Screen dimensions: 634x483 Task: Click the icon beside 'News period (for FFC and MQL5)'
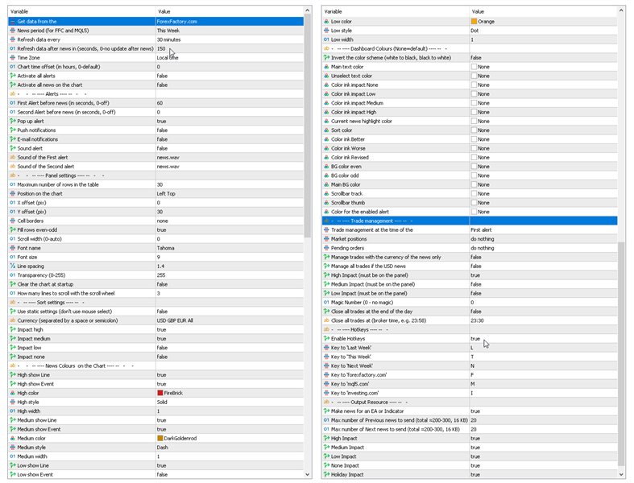tap(13, 31)
